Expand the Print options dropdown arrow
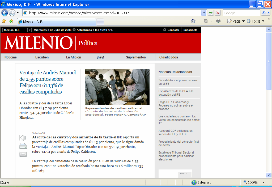Image resolution: width=272 pixels, height=187 pixels. pyautogui.click(x=224, y=21)
